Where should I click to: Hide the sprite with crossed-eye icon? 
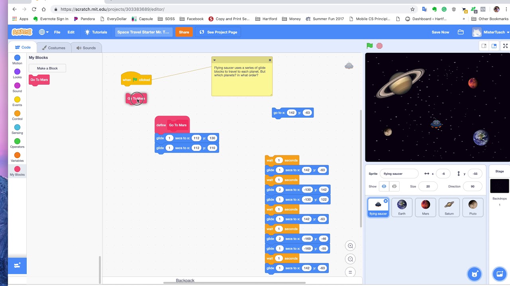[x=394, y=186]
